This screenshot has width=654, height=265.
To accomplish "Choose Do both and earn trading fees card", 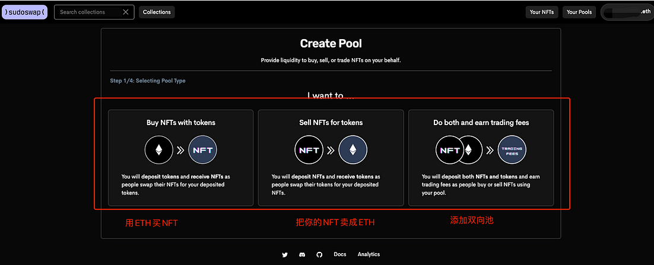I will (x=481, y=158).
